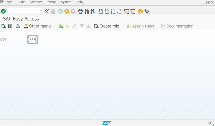
Task: Open the Extras menu
Action: click(52, 2)
